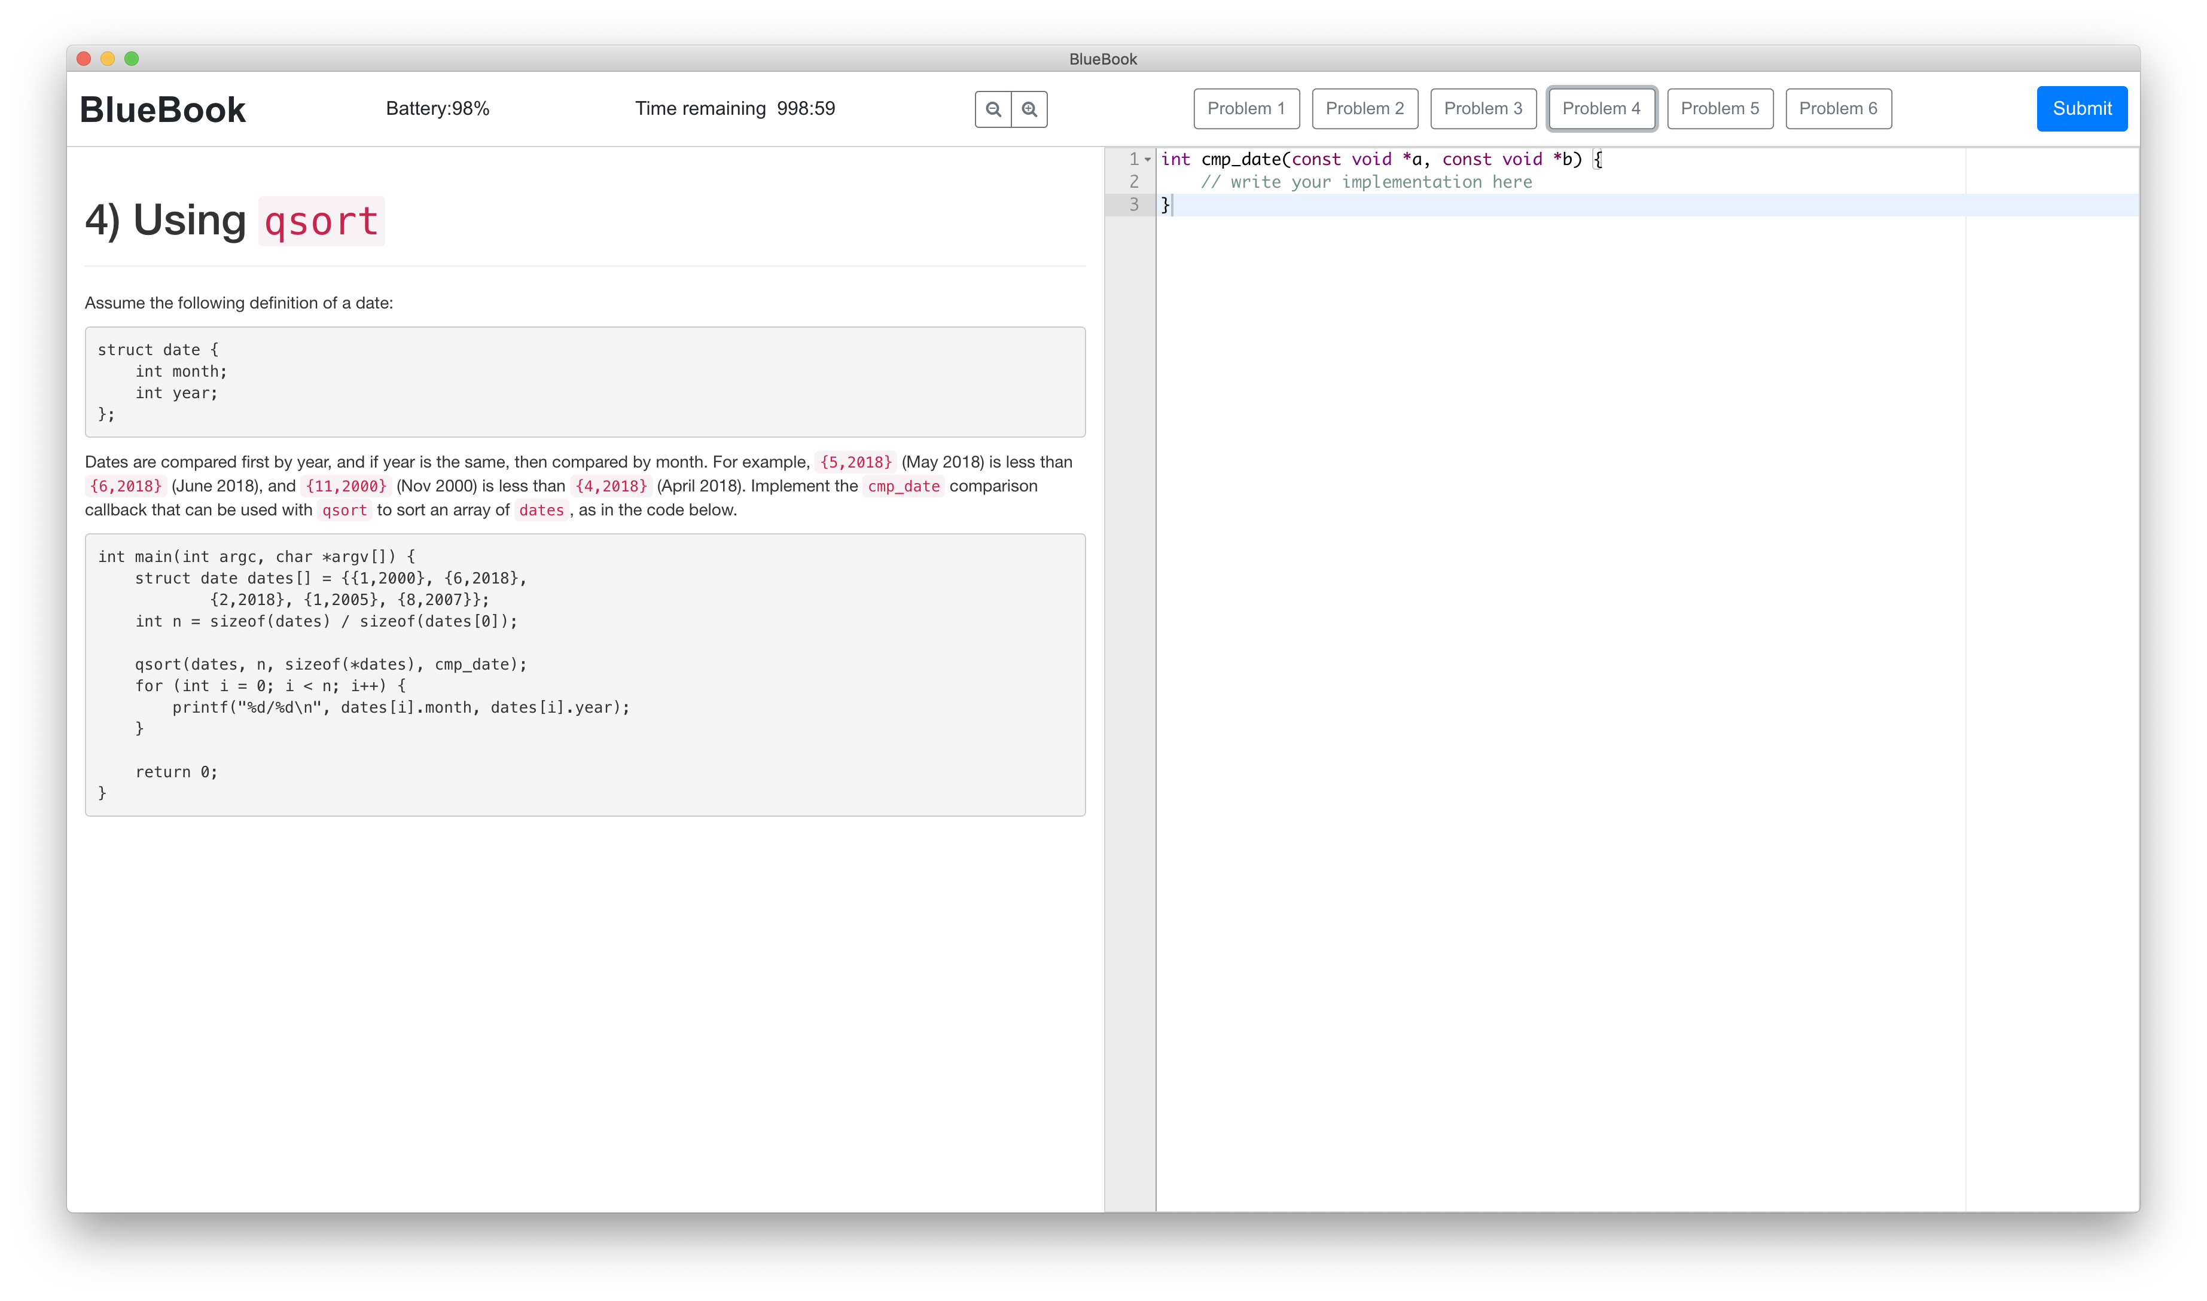Go to Problem 3
The image size is (2207, 1301).
pyautogui.click(x=1483, y=109)
